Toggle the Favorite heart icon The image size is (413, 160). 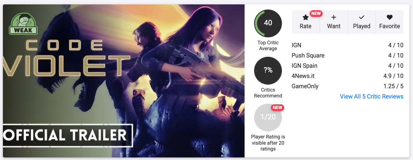click(390, 18)
